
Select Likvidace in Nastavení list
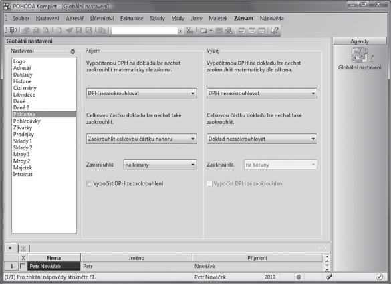24,95
